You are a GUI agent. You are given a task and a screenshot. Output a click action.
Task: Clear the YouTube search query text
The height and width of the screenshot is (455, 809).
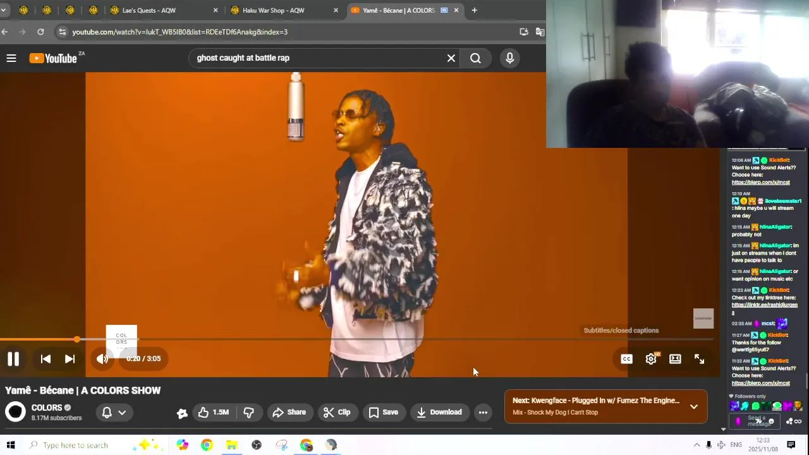tap(451, 58)
